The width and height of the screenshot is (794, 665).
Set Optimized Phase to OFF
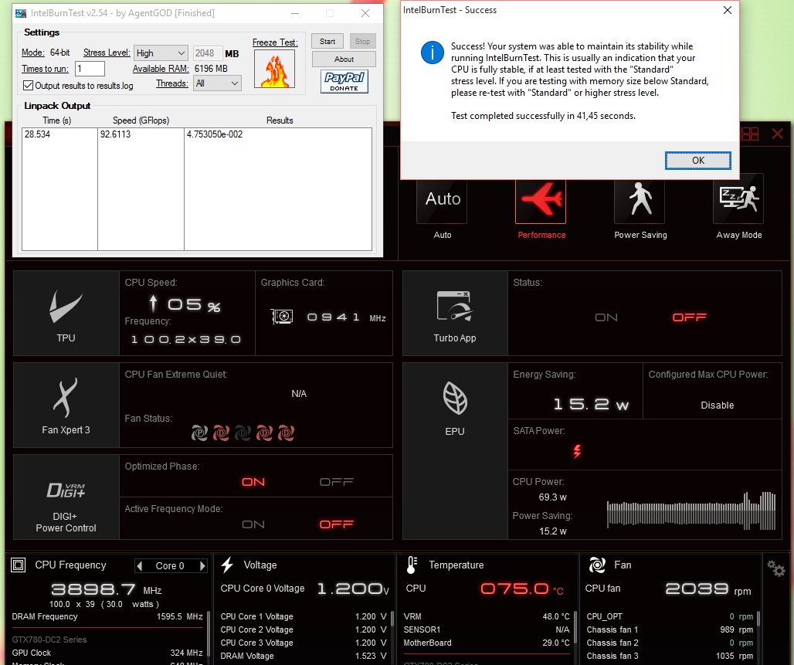(336, 482)
